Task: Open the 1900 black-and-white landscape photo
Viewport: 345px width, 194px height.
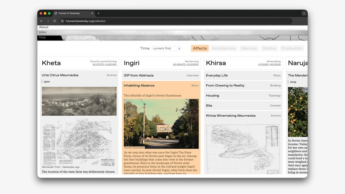Action: click(79, 101)
